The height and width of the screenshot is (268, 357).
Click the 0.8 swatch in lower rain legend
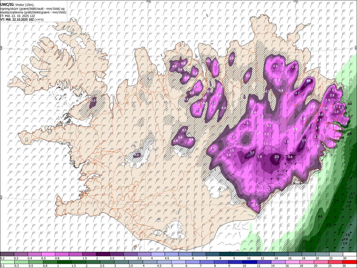tap(50, 262)
